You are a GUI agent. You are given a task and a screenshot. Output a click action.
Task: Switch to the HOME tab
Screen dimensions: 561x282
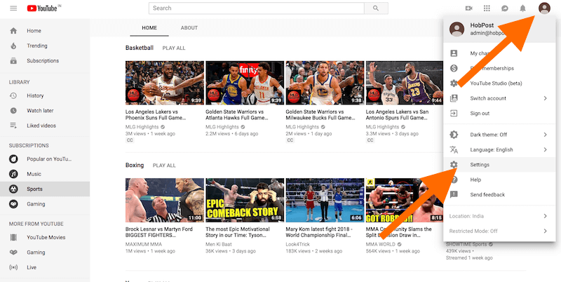(x=149, y=28)
